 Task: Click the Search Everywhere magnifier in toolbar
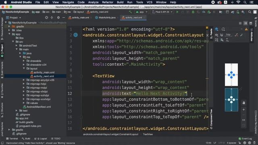(x=250, y=12)
